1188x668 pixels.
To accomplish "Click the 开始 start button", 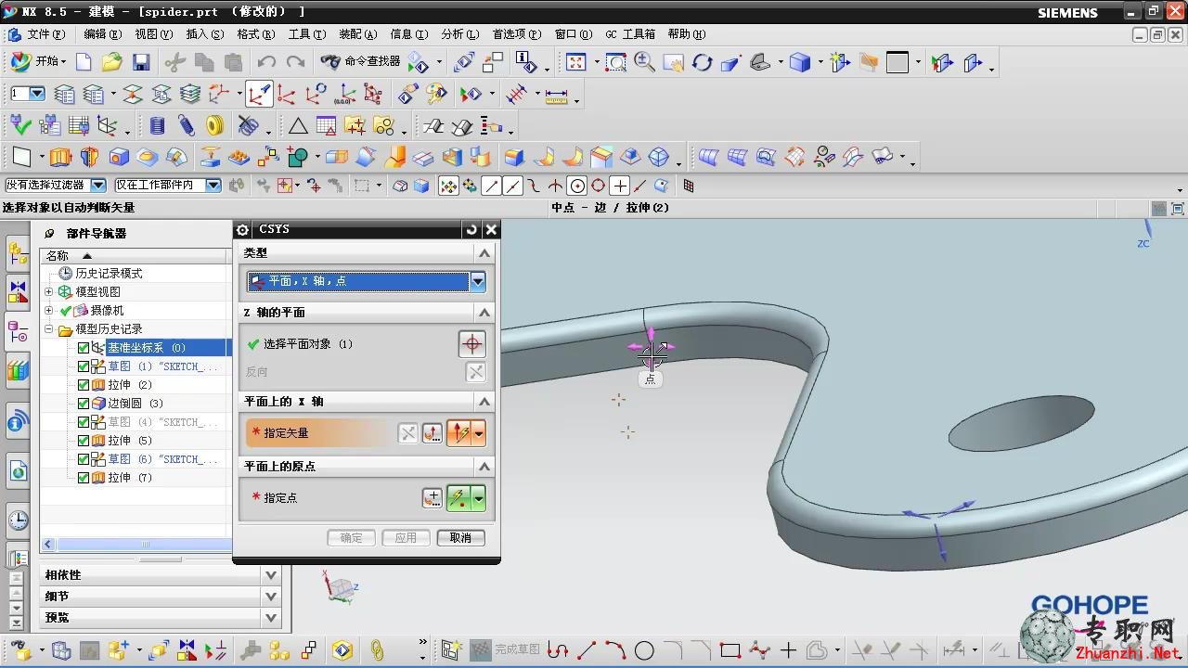I will tap(38, 61).
